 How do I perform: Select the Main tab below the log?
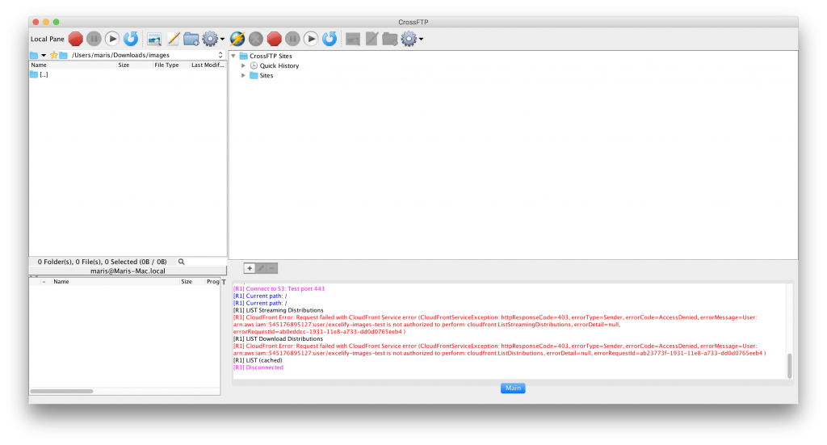(513, 388)
